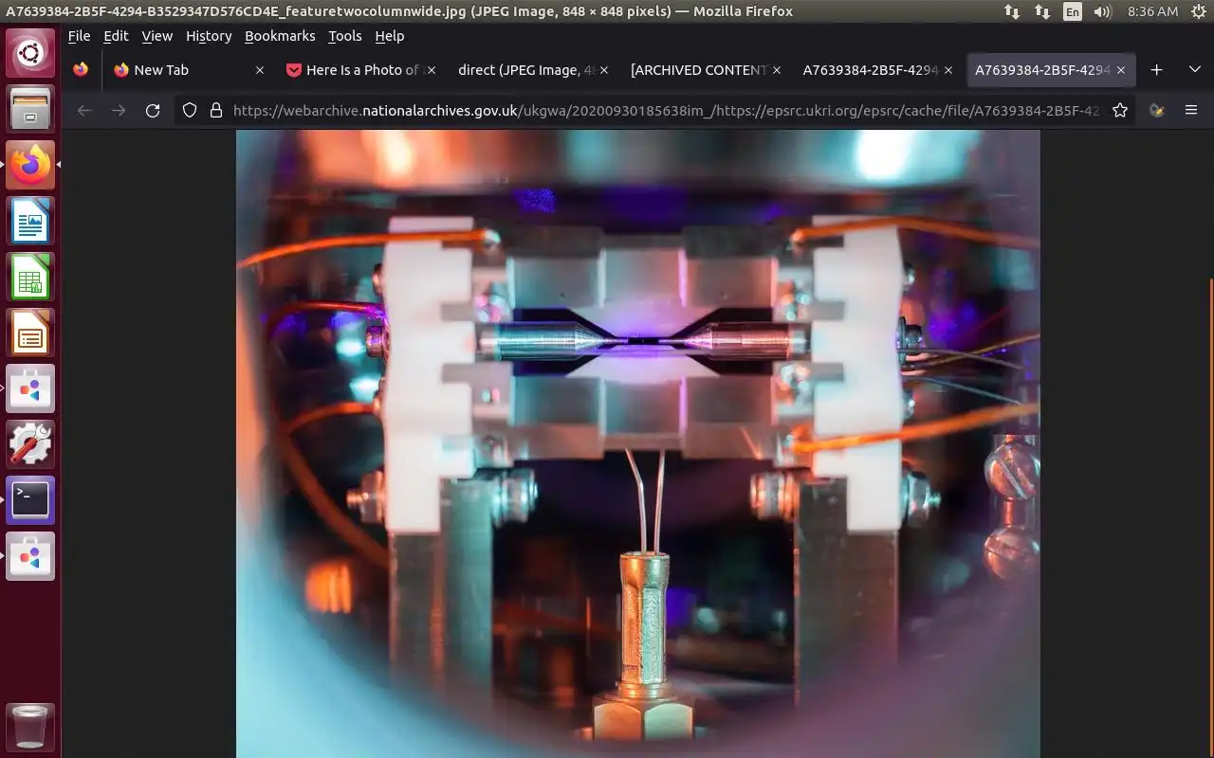Click the Firefox View button in tab bar
This screenshot has width=1214, height=758.
(81, 69)
